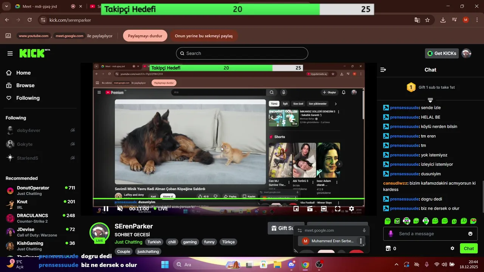Open Chrome three-dot menu
The height and width of the screenshot is (272, 484).
[477, 20]
